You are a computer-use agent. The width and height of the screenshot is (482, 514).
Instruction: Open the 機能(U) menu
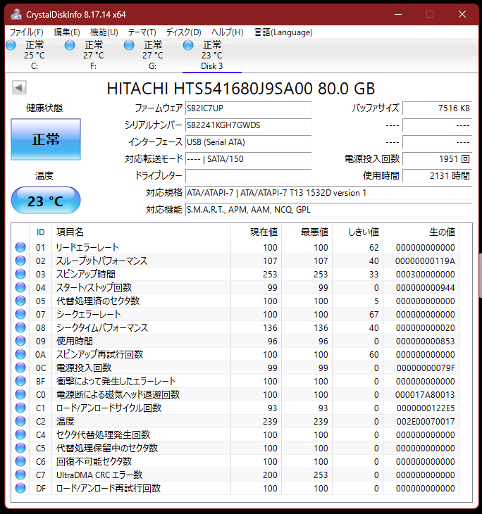(x=104, y=32)
